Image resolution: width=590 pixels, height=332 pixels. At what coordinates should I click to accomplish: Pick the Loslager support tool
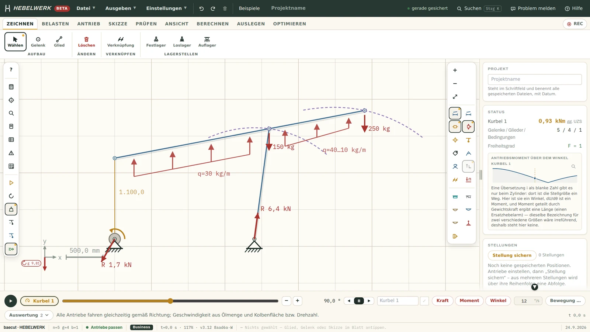(x=182, y=42)
